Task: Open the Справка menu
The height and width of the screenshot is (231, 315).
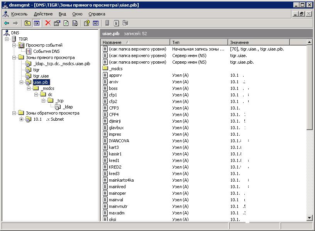Action: click(97, 14)
